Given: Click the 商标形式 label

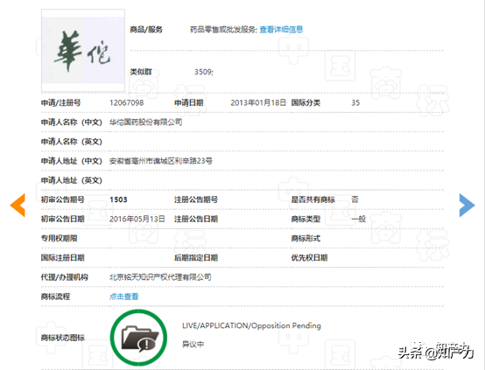Looking at the screenshot, I should [x=306, y=238].
